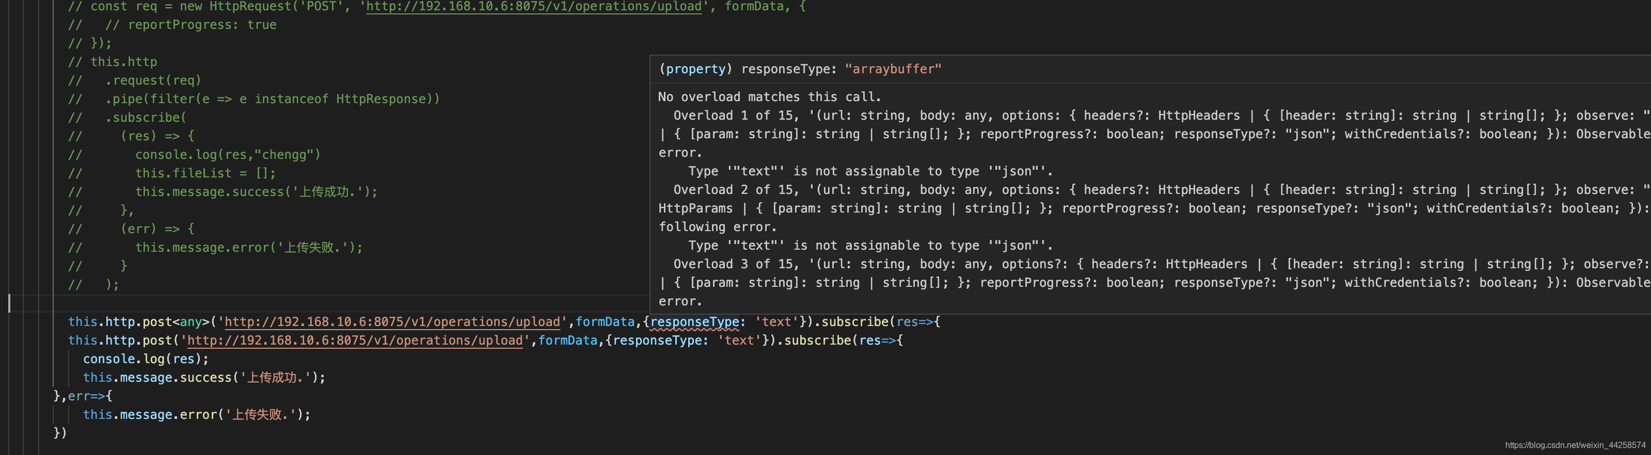This screenshot has width=1651, height=455.
Task: Click 'subscribe' in the post<any> line
Action: tap(855, 322)
